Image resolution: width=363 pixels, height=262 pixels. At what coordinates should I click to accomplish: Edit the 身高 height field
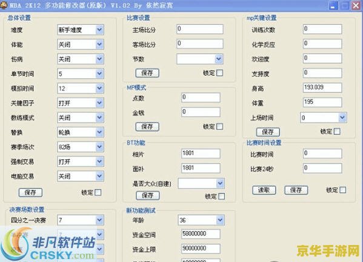(x=322, y=87)
